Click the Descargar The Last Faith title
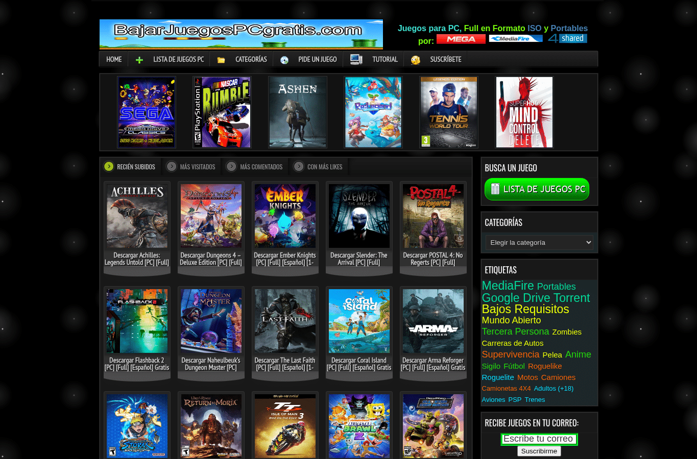697x459 pixels. pyautogui.click(x=285, y=364)
